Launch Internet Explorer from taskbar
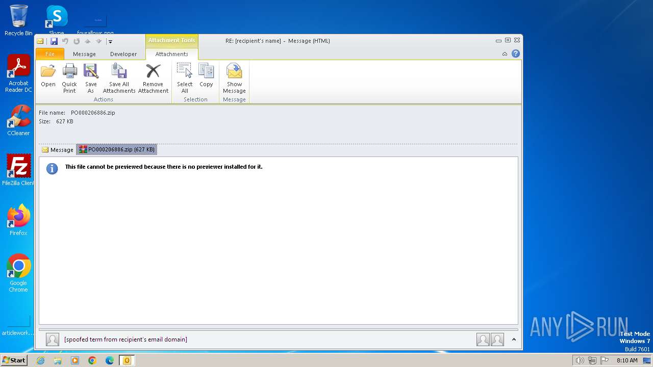 pos(40,360)
